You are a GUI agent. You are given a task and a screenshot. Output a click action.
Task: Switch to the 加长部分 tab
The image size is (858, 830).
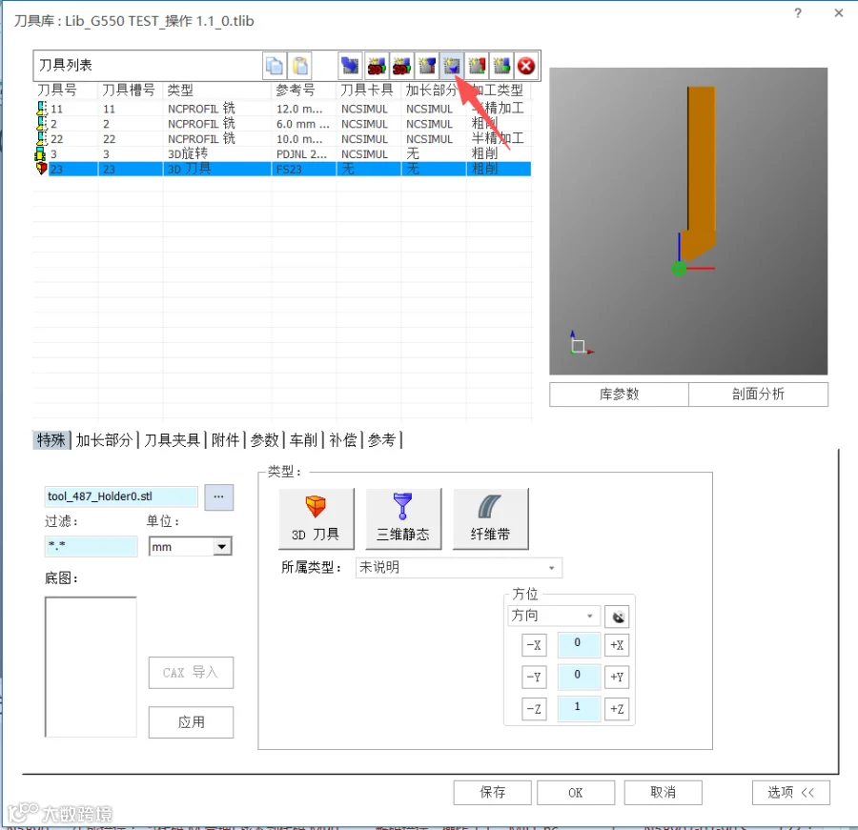click(x=104, y=440)
